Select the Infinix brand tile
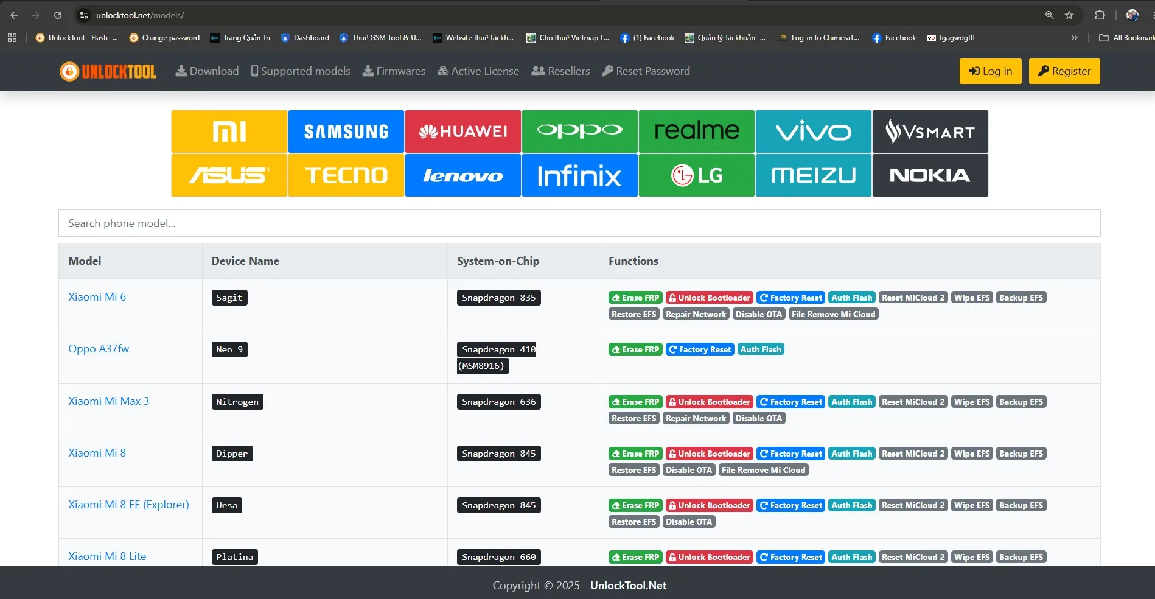This screenshot has width=1155, height=599. 580,175
